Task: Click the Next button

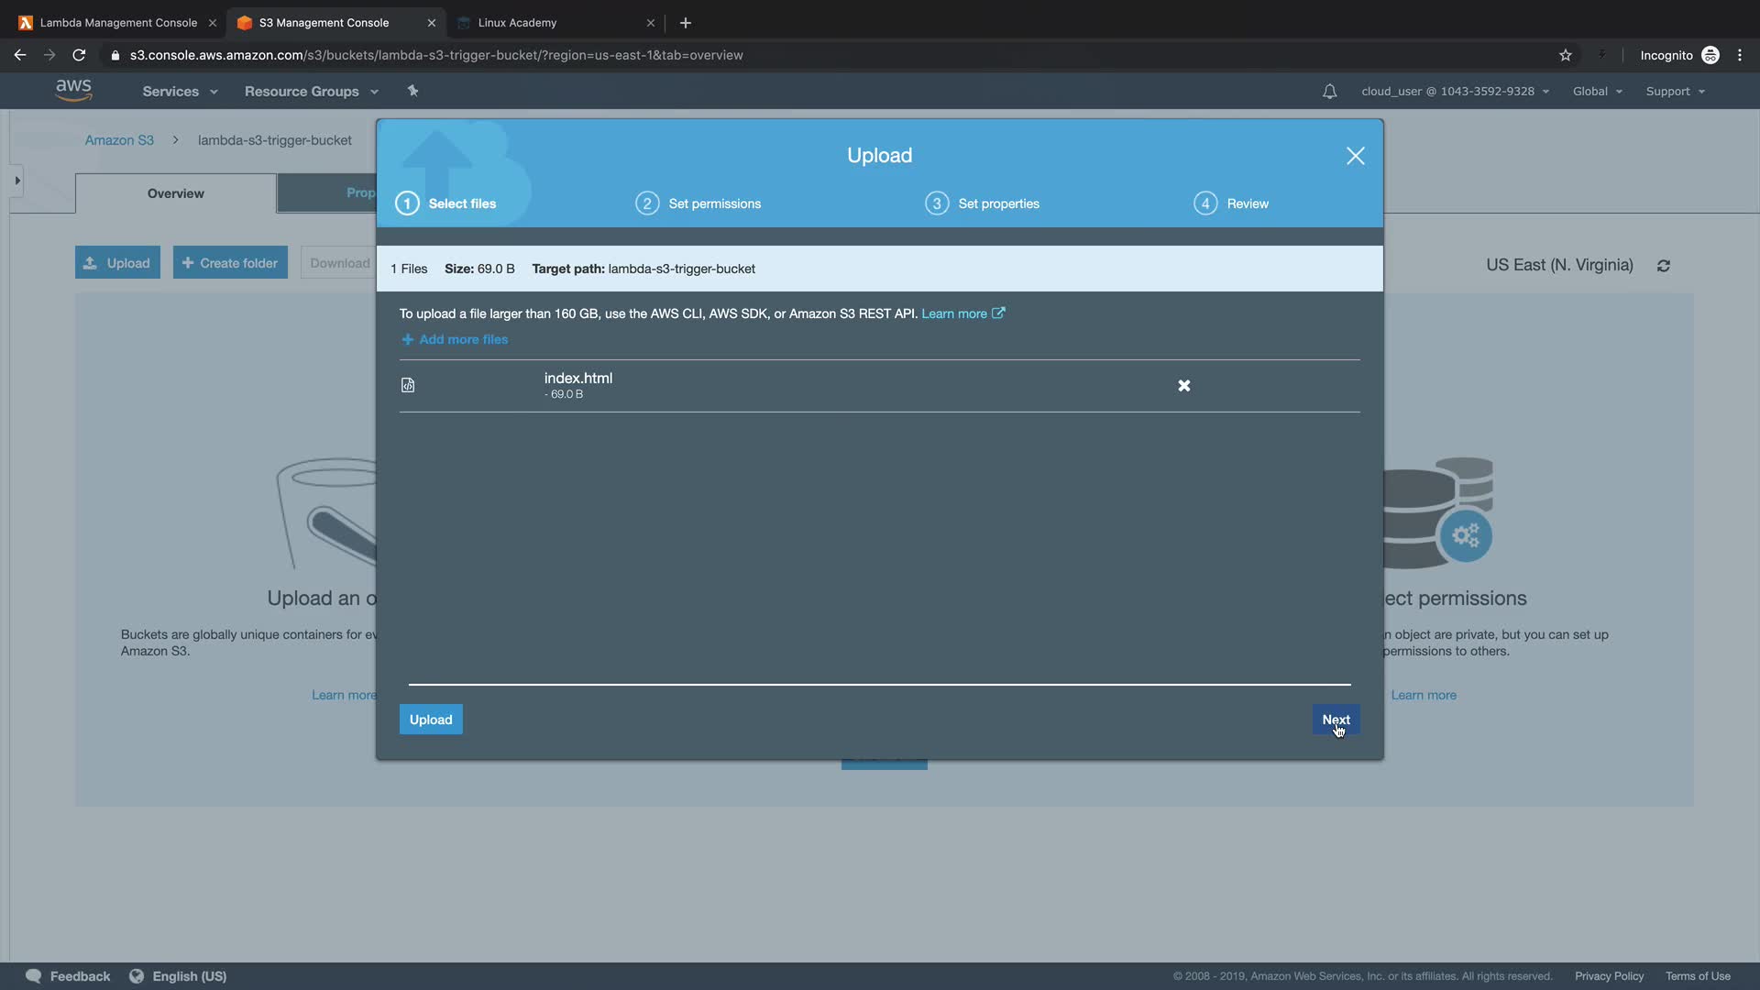Action: click(x=1335, y=720)
